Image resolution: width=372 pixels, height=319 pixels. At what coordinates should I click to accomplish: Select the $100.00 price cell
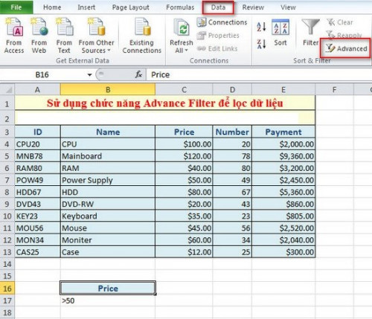point(184,144)
